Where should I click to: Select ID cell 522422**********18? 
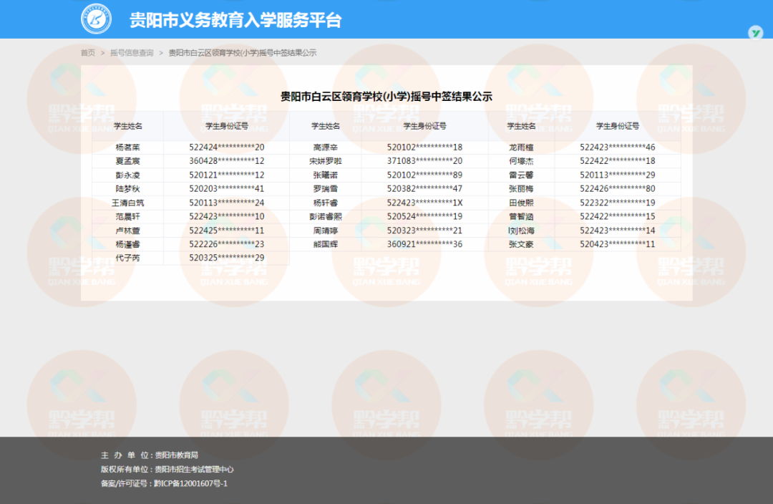coord(617,161)
